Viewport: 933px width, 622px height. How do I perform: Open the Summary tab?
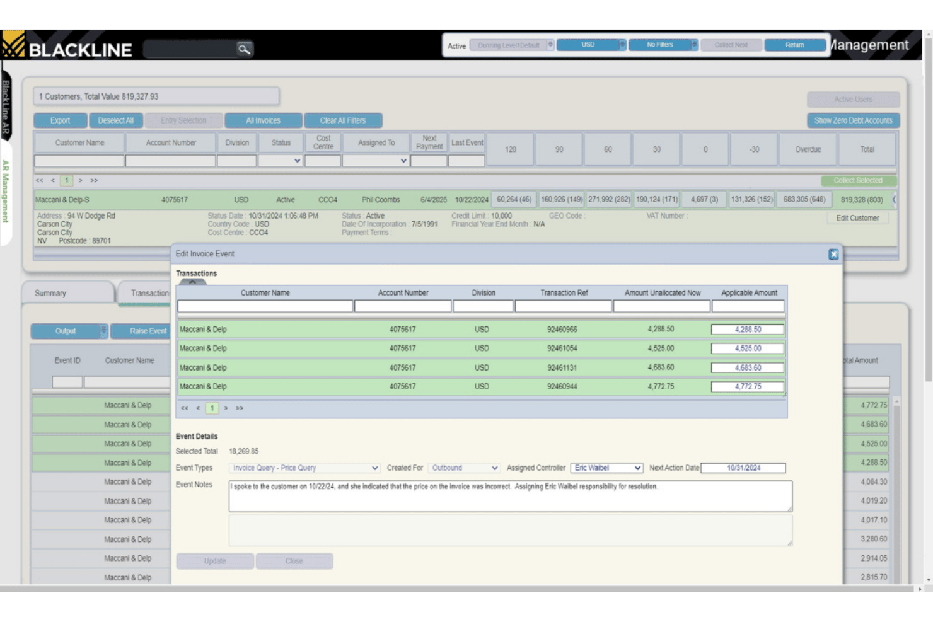[68, 293]
